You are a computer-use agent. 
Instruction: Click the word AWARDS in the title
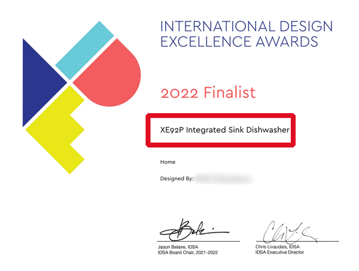pos(287,41)
